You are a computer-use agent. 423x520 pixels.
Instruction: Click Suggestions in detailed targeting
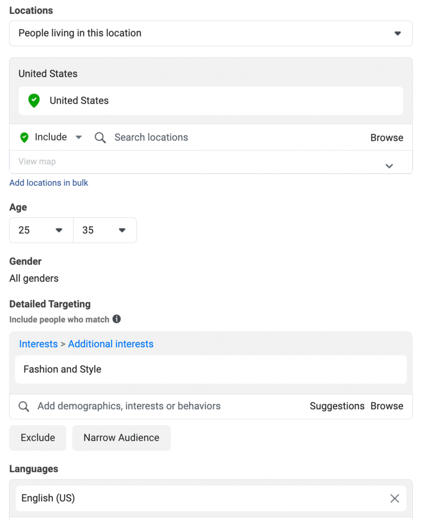[337, 406]
